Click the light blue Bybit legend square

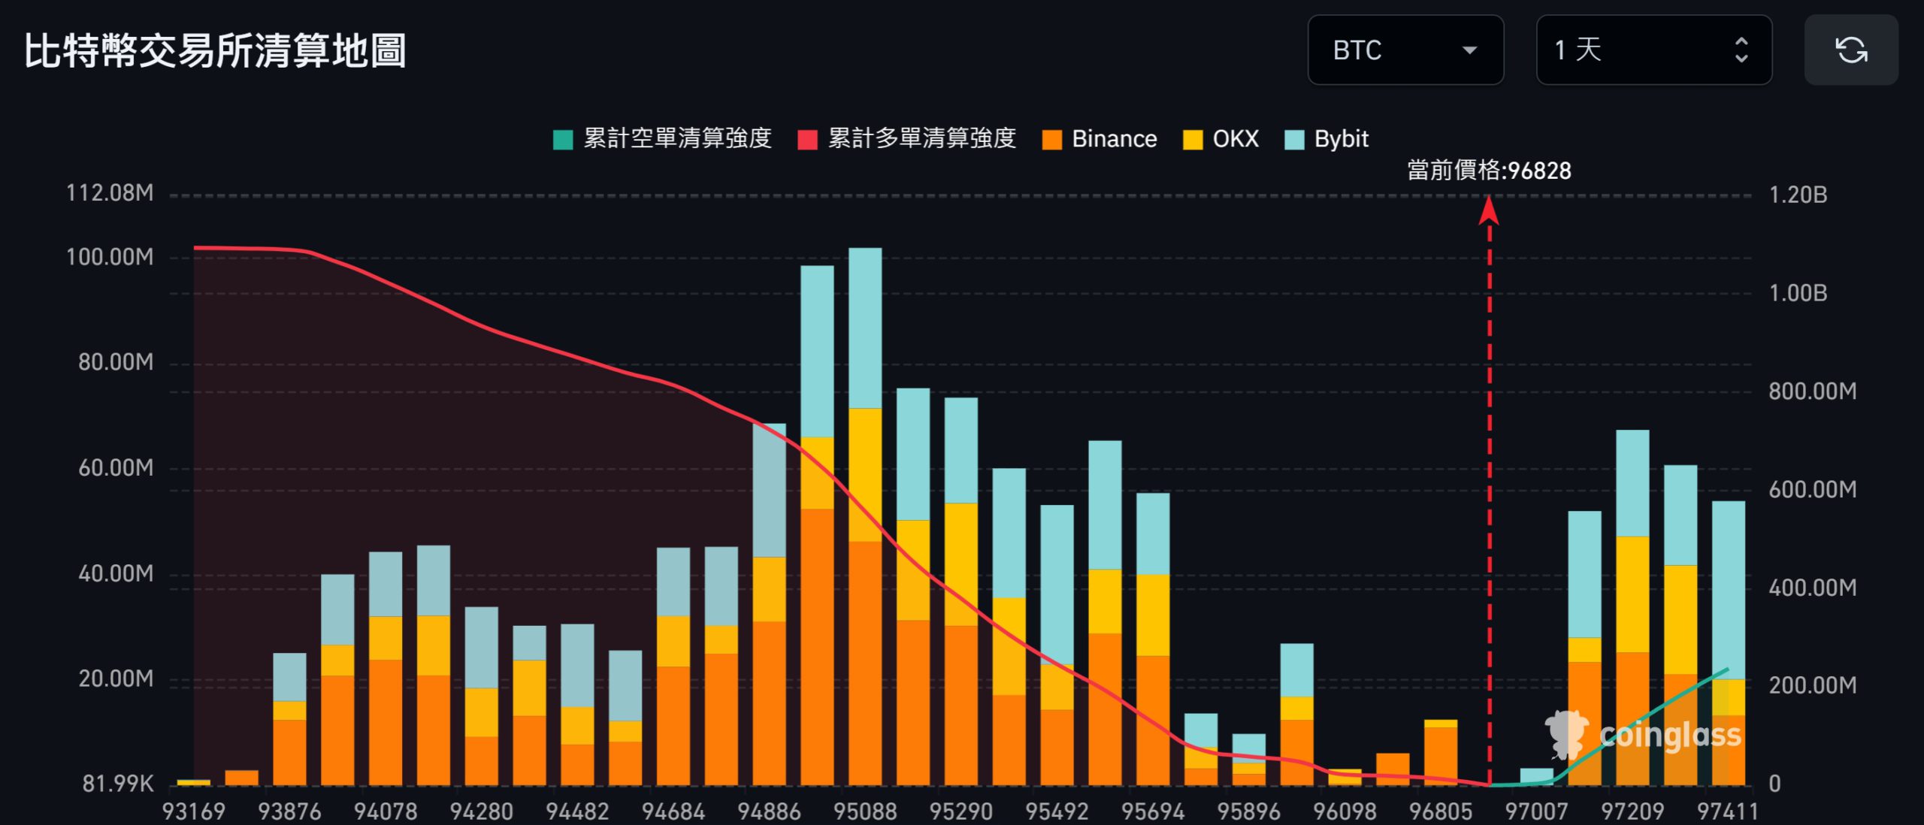click(x=1294, y=140)
